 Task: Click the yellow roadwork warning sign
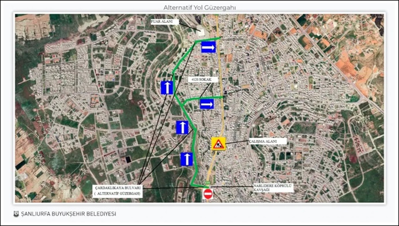pos(219,144)
